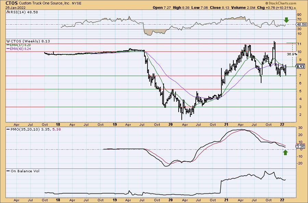308x203 pixels.
Task: Click the On Balance Vol indicator label
Action: [x=25, y=171]
